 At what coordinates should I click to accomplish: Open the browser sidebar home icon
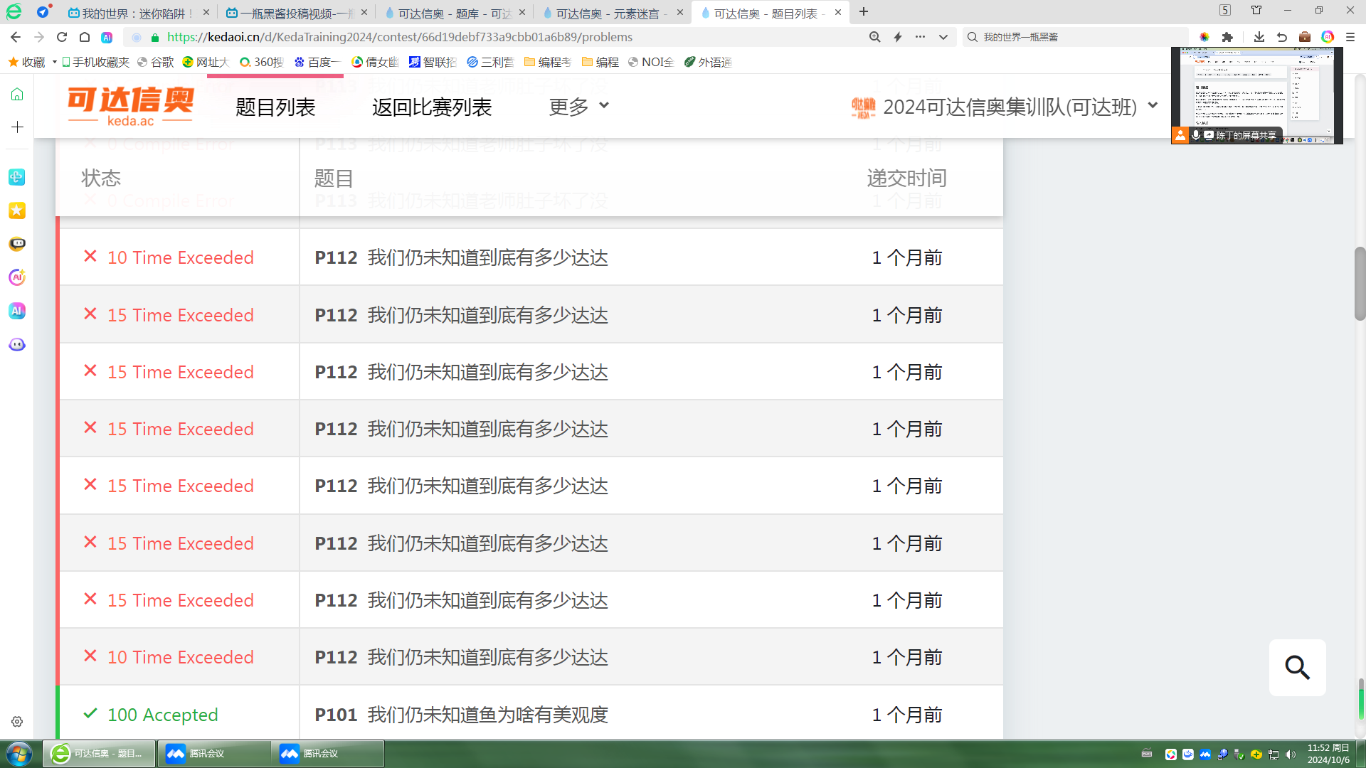[17, 95]
